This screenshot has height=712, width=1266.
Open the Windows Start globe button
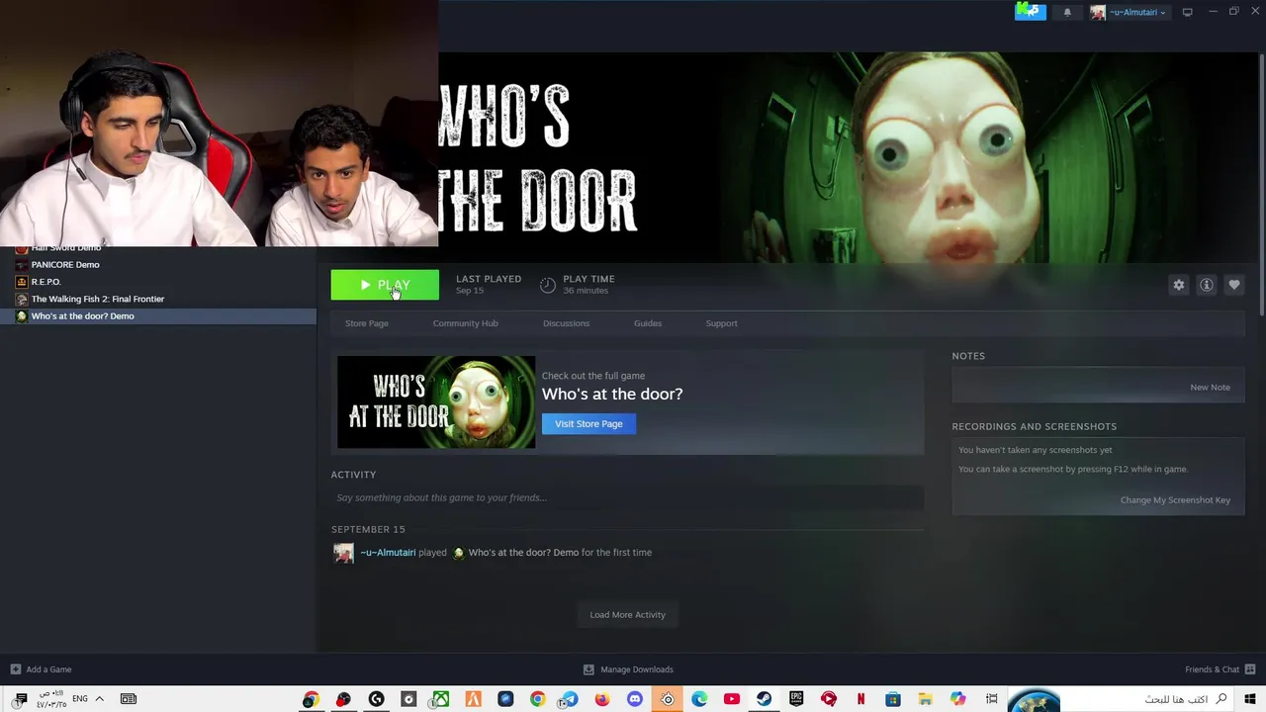click(x=1034, y=700)
